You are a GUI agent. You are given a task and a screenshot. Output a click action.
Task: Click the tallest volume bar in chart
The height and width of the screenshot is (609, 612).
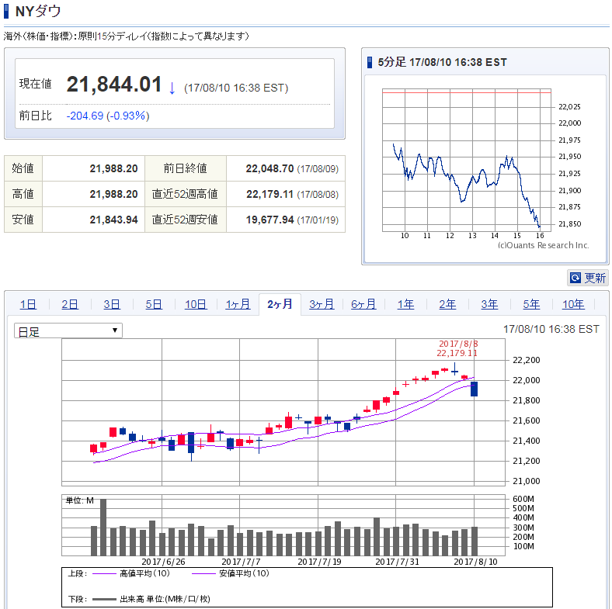[x=103, y=527]
